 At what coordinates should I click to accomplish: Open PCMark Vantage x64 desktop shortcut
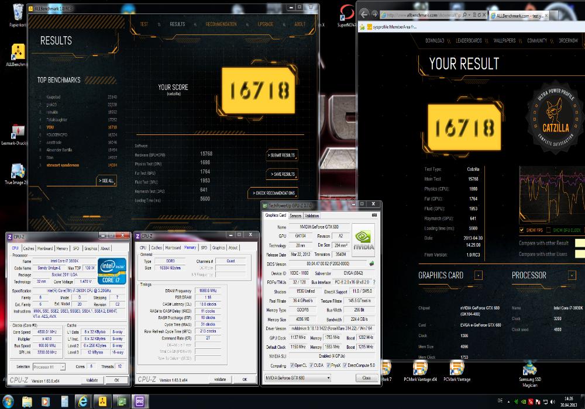click(x=420, y=371)
